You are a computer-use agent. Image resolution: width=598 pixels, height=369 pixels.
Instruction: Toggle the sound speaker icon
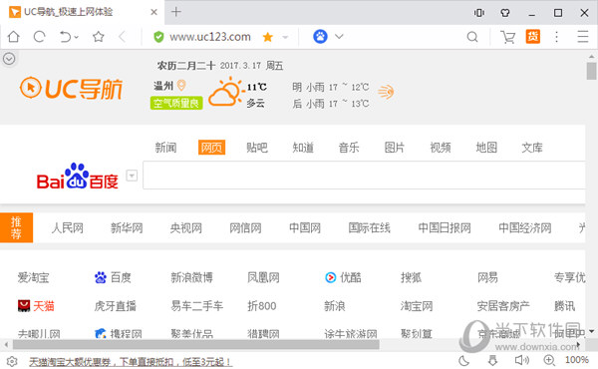pos(521,360)
